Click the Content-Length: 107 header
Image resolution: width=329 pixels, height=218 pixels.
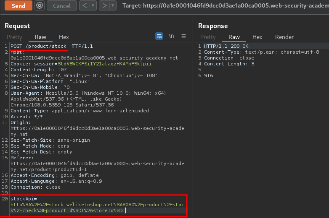[x=39, y=70]
